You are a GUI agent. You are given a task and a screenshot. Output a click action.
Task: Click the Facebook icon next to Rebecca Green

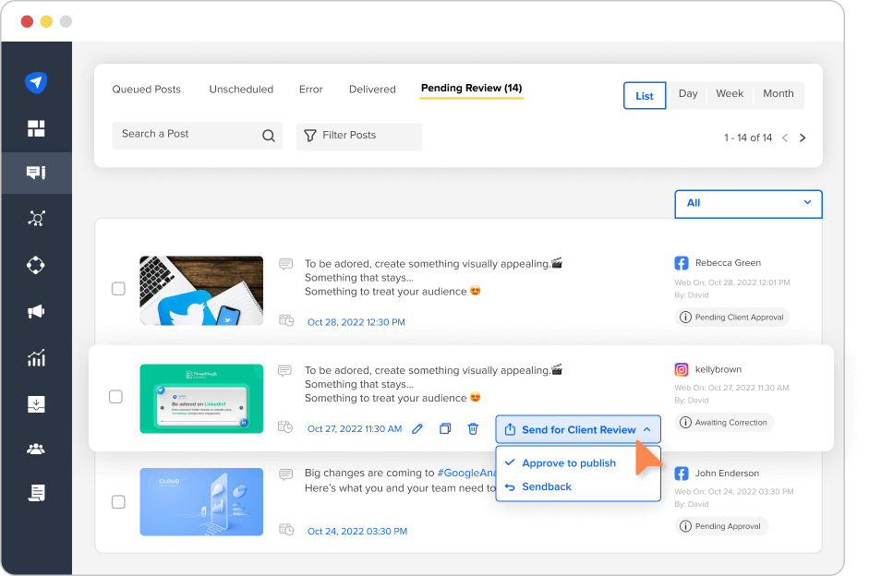pyautogui.click(x=681, y=262)
